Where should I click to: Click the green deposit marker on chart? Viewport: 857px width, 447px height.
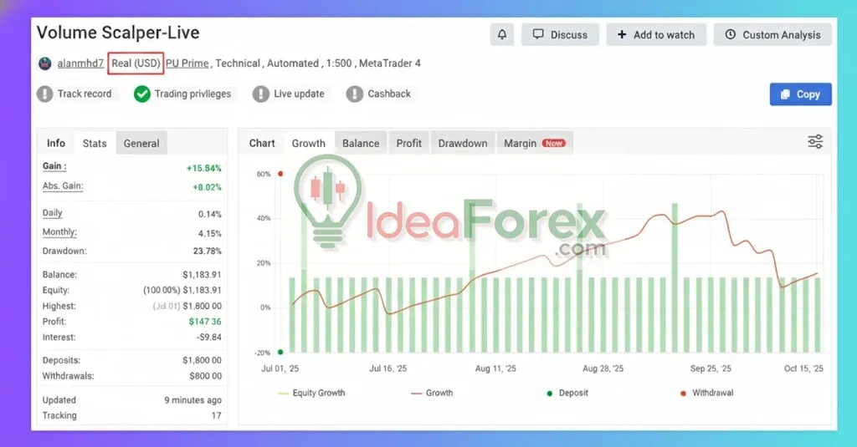[280, 352]
